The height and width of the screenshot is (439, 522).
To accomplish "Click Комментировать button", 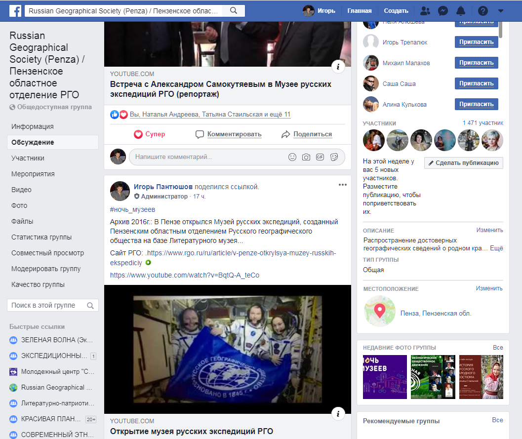I will point(228,134).
